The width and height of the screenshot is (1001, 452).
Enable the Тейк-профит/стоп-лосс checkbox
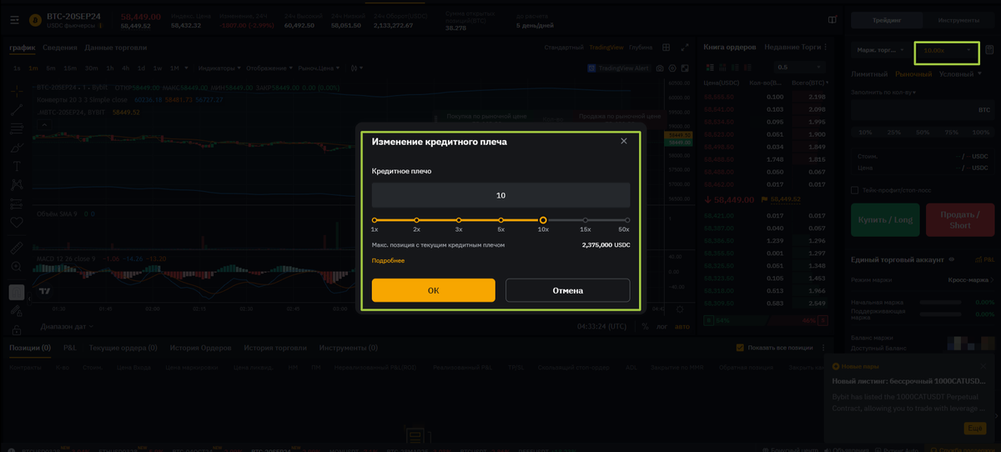(x=854, y=190)
